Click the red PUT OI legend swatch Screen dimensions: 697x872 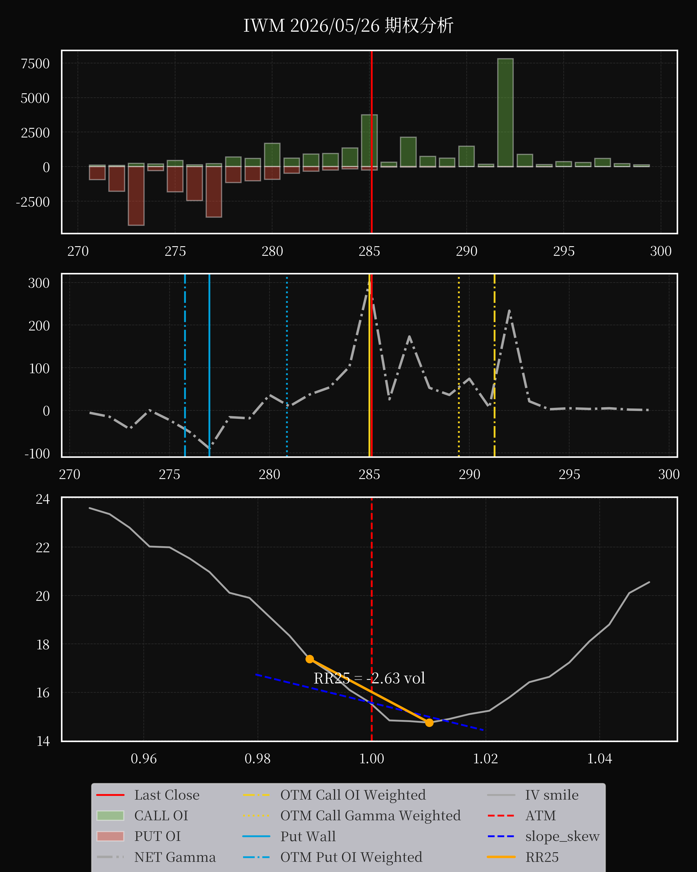point(110,837)
